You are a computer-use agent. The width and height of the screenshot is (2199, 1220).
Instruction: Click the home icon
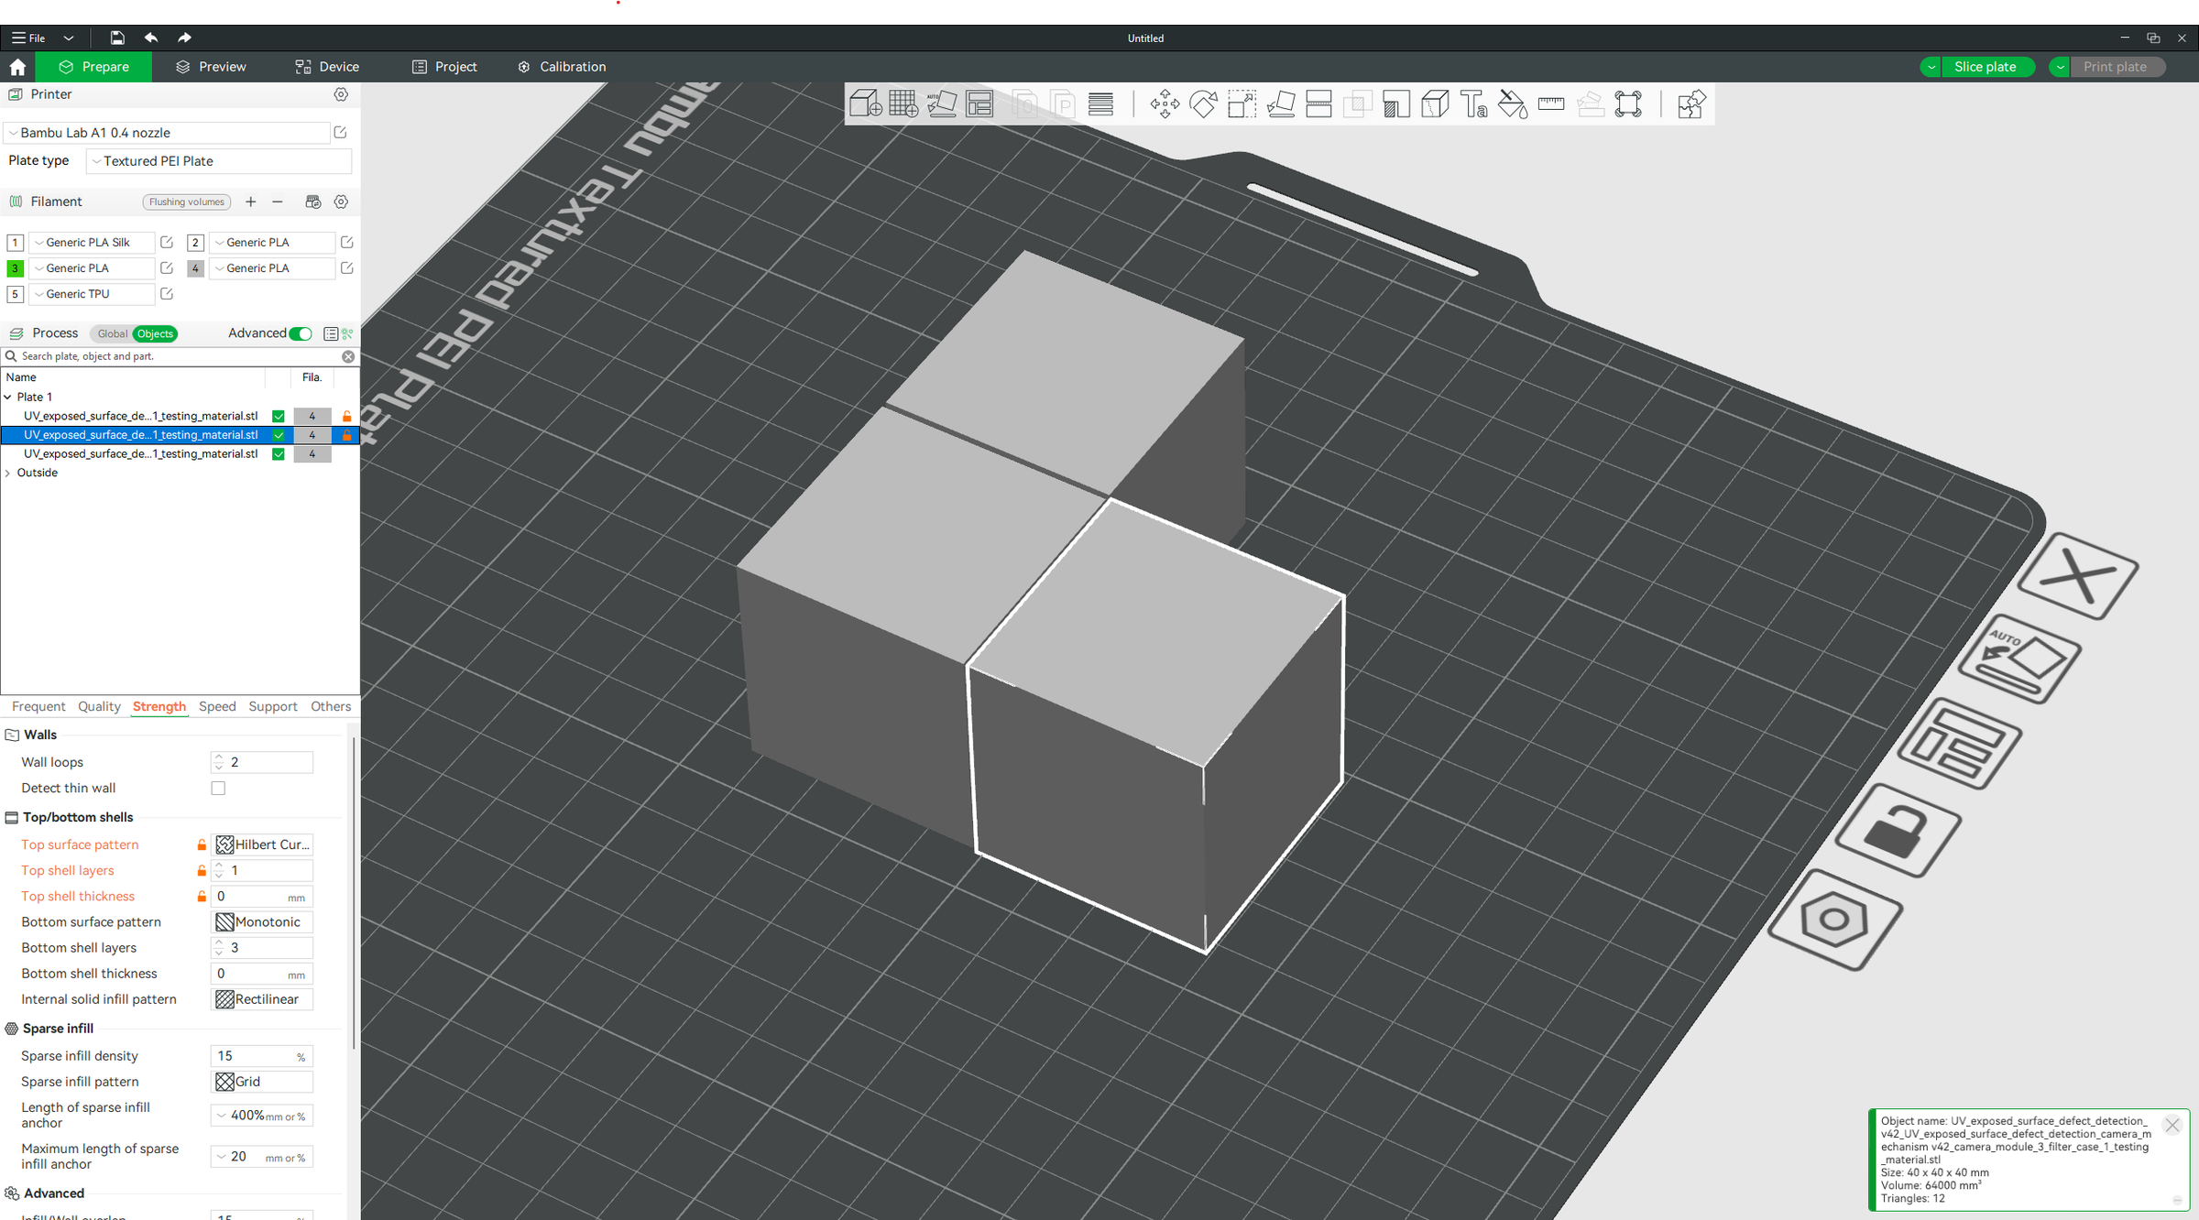(17, 67)
